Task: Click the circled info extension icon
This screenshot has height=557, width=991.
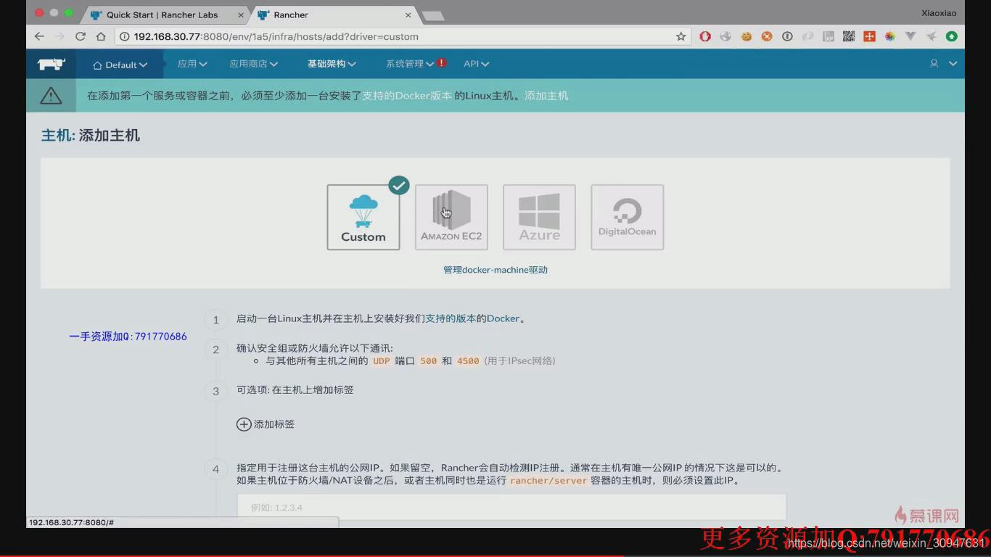Action: (787, 36)
